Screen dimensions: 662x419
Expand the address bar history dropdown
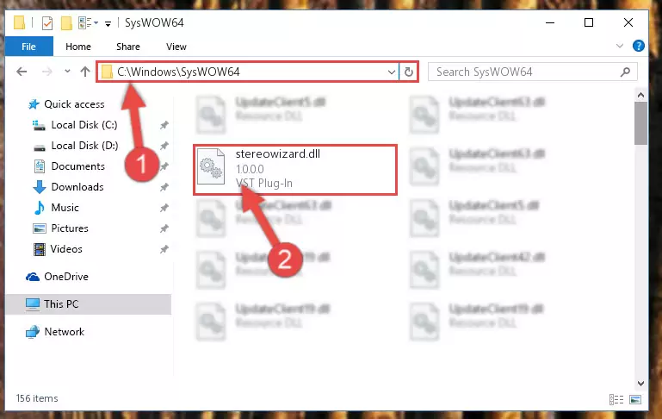point(392,72)
